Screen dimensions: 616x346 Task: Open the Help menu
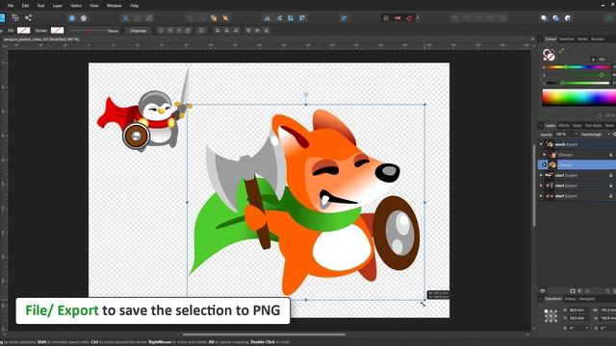pyautogui.click(x=134, y=6)
